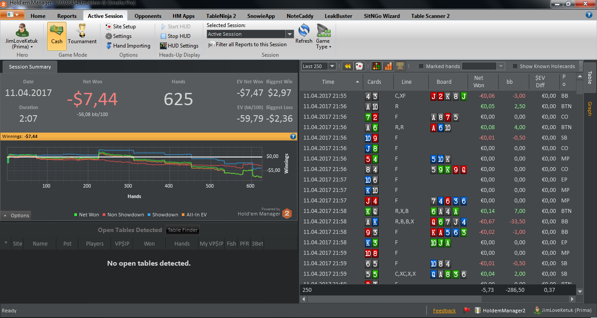This screenshot has height=318, width=597.
Task: Click the JimLoveKetuk hero avatar icon
Action: [x=22, y=30]
